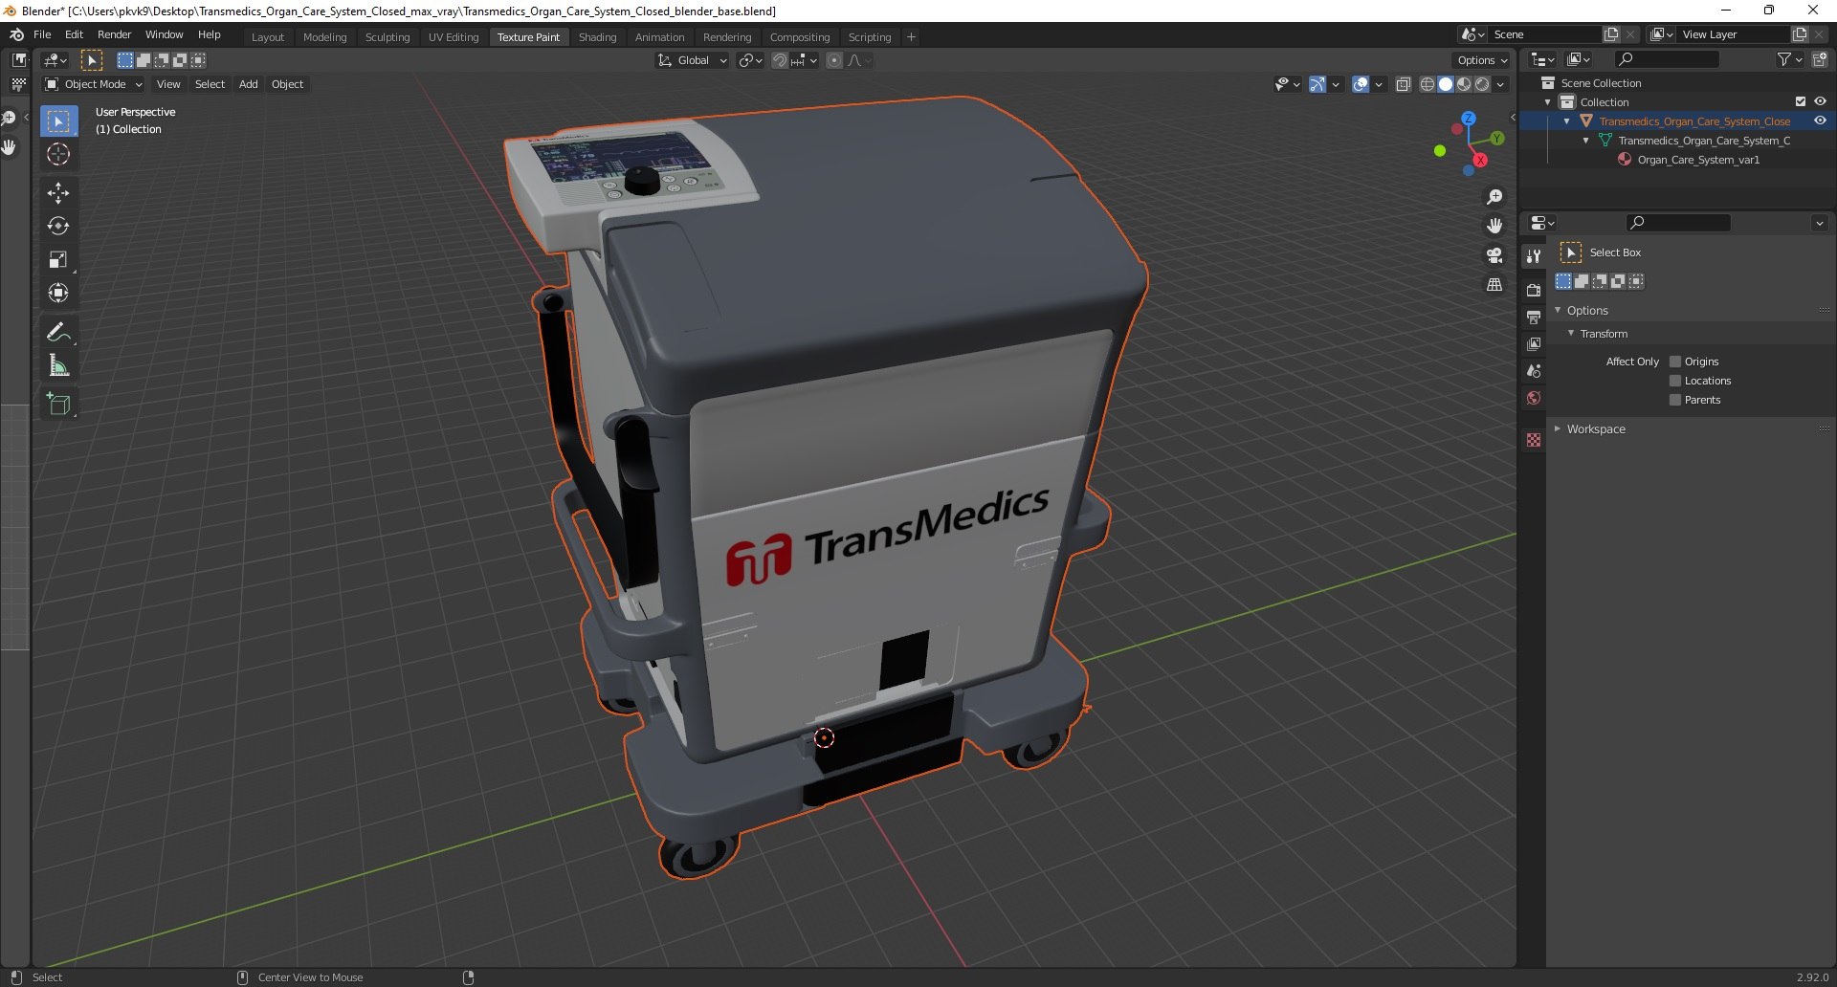Switch to the Shading workspace tab
Screen dimensions: 1837x987
click(x=597, y=37)
